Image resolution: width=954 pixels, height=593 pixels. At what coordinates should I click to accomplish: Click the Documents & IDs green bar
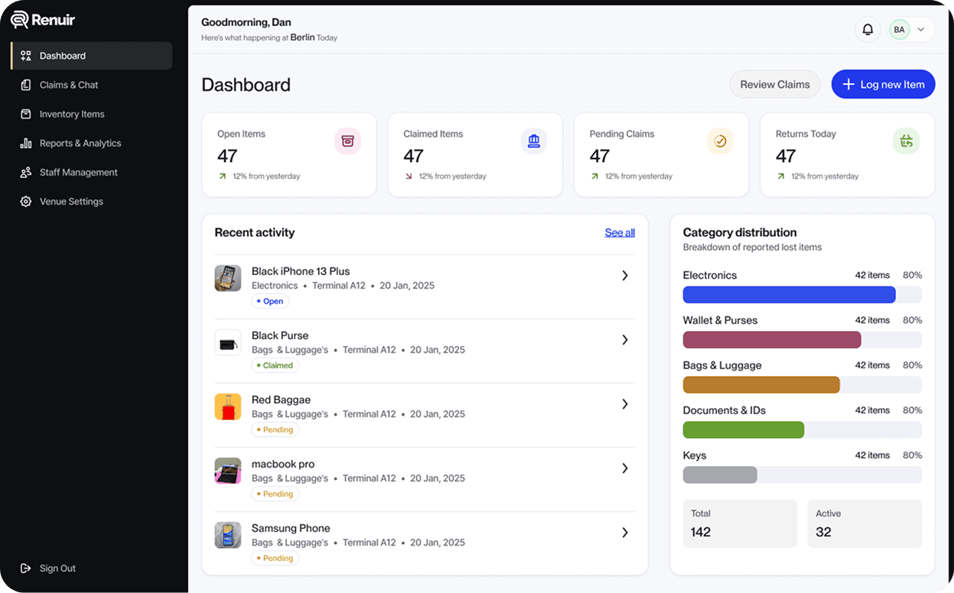point(744,430)
